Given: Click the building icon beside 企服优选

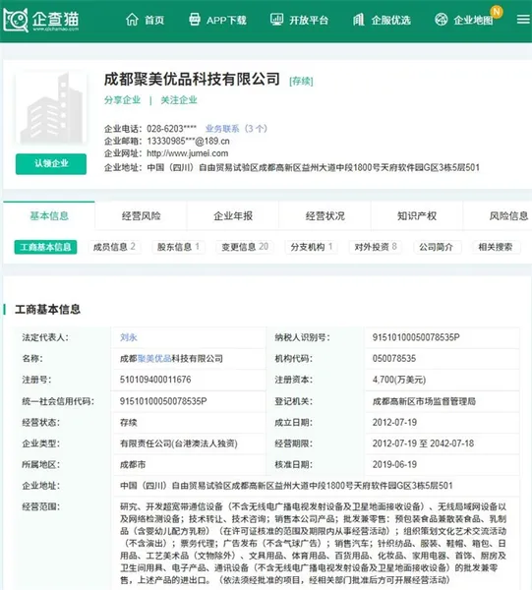Looking at the screenshot, I should point(359,20).
